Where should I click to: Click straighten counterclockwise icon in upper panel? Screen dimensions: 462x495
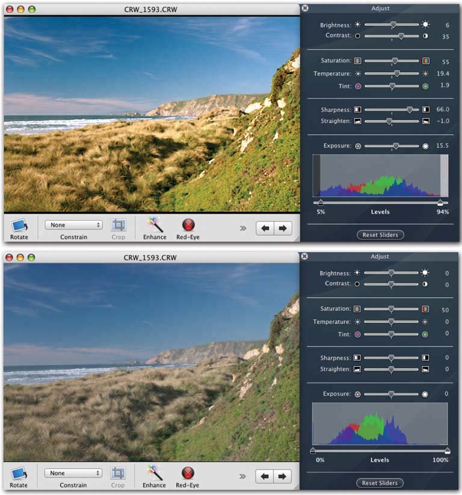click(357, 121)
